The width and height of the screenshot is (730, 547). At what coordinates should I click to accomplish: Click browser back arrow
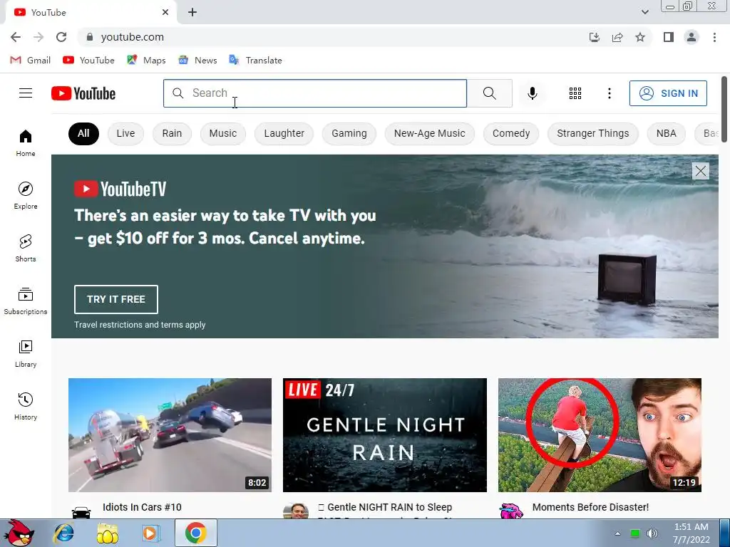[16, 37]
